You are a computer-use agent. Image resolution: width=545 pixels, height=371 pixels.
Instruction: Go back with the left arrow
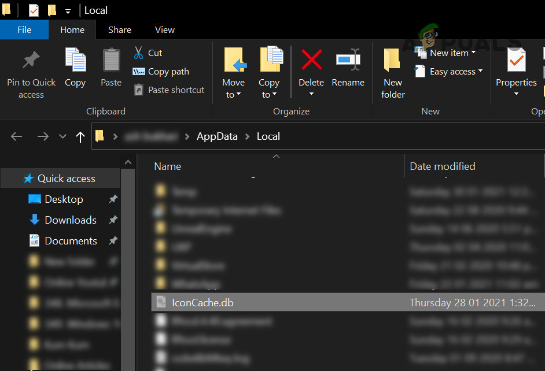[16, 136]
